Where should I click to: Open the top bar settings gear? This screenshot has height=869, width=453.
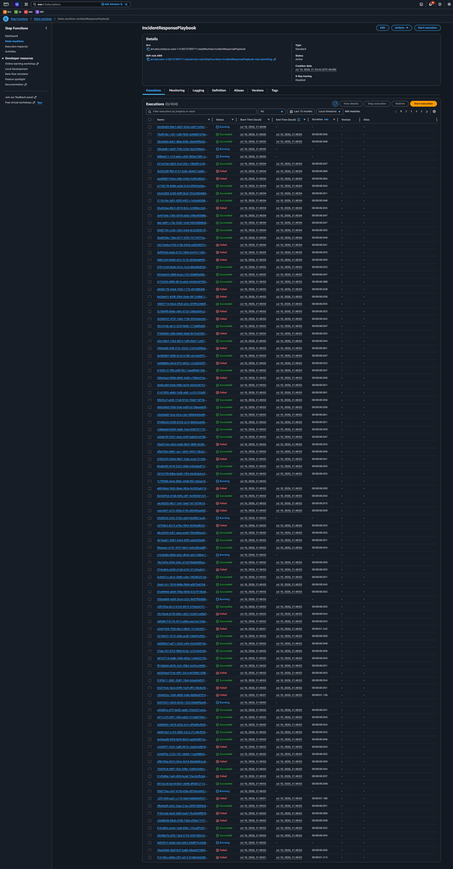coord(449,4)
